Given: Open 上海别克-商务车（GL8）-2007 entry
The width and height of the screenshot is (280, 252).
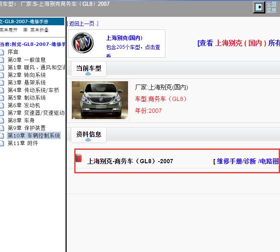Looking at the screenshot, I should point(130,161).
